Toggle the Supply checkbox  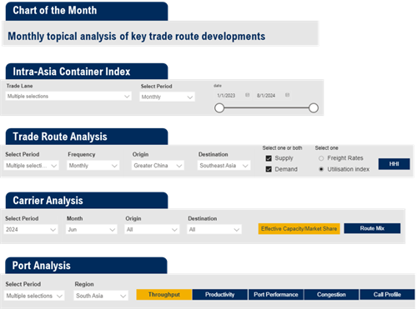[x=269, y=158]
